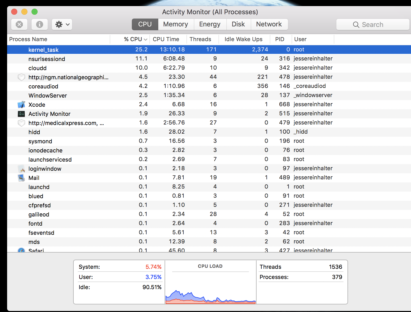The width and height of the screenshot is (411, 312).
Task: Sort by Threads column
Action: pyautogui.click(x=202, y=39)
